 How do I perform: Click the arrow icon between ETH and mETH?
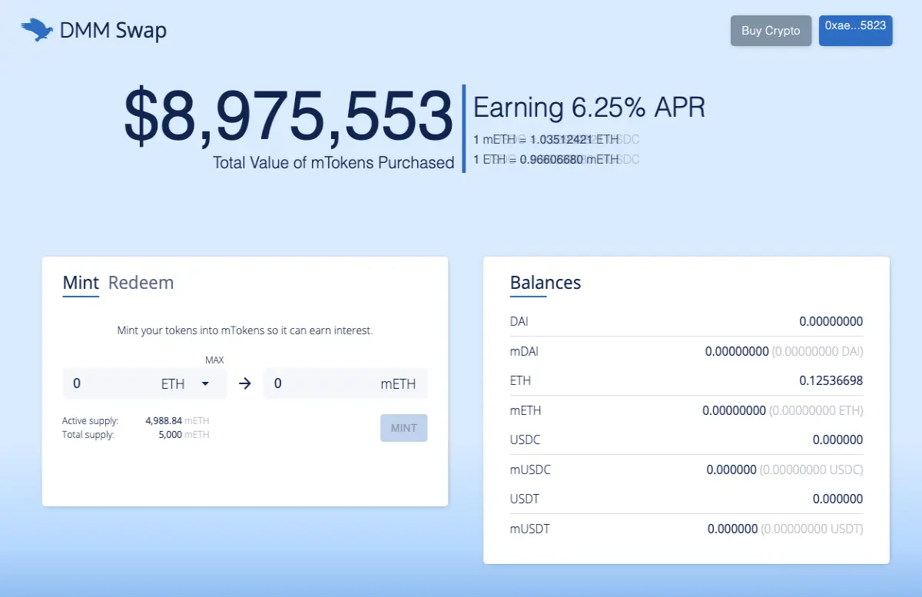[x=245, y=383]
